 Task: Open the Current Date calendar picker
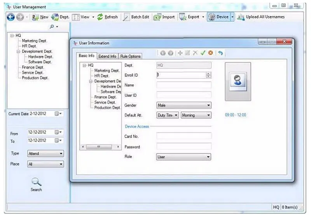58,114
